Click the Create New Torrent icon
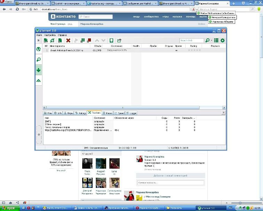Image resolution: width=263 pixels, height=211 pixels. click(60, 41)
